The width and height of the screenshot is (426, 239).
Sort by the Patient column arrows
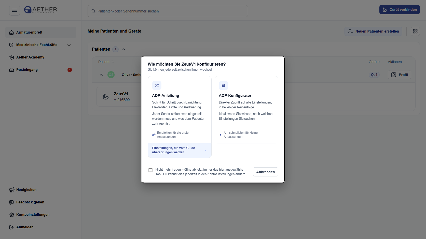(x=113, y=62)
